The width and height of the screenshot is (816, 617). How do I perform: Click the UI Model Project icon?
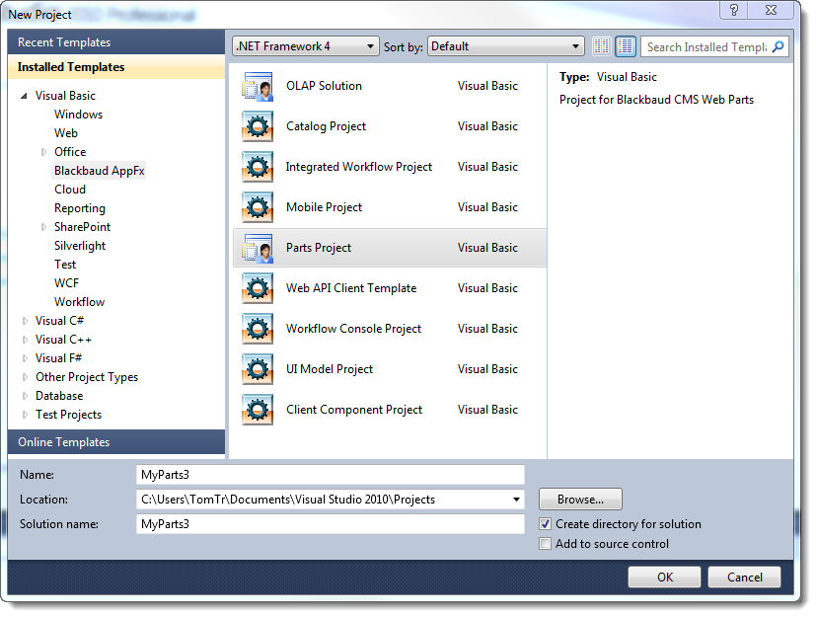(258, 369)
